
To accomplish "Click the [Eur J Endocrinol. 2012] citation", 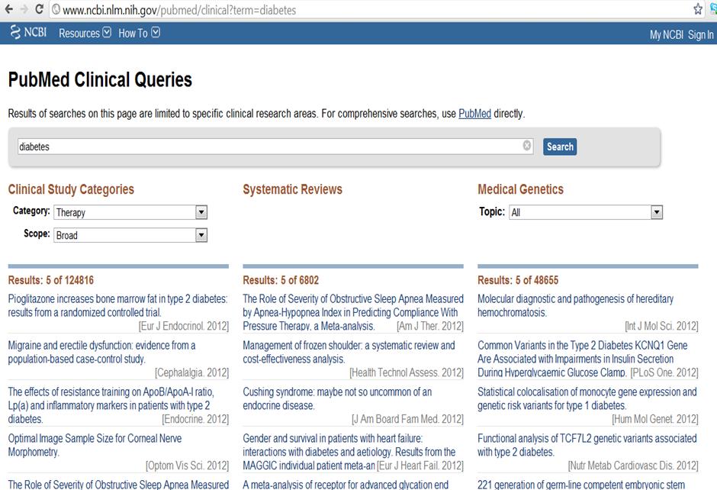I will coord(183,326).
